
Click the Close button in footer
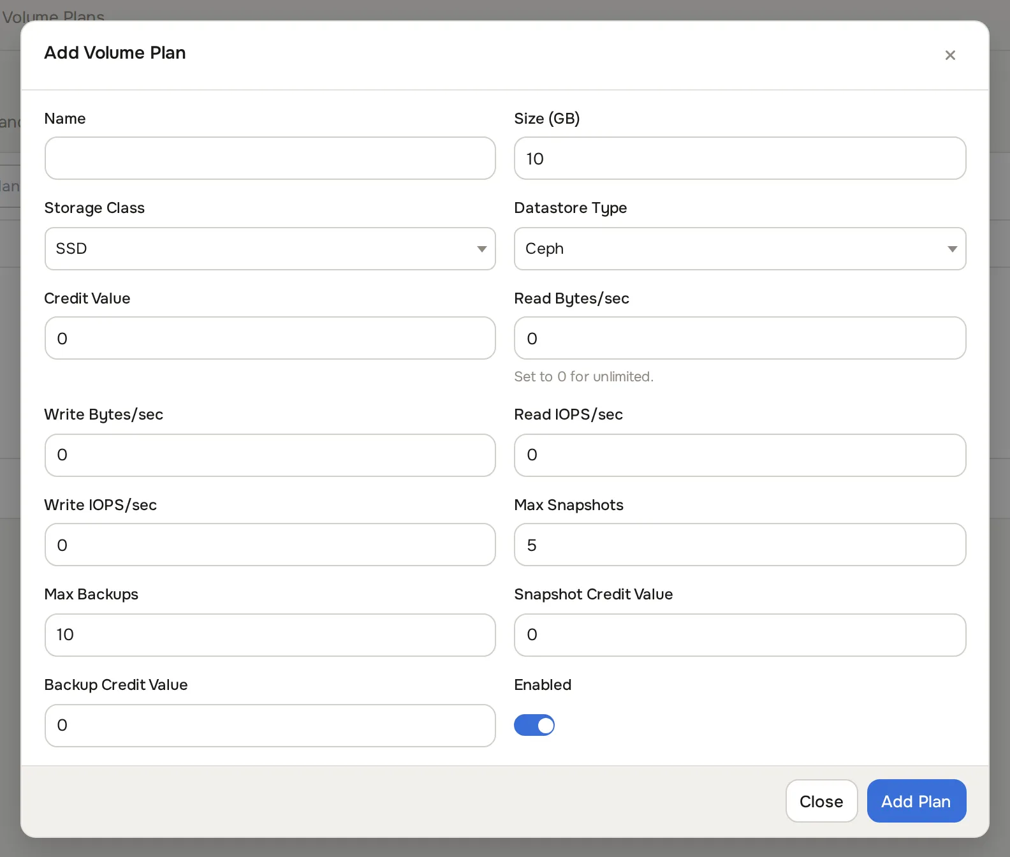[x=821, y=801]
